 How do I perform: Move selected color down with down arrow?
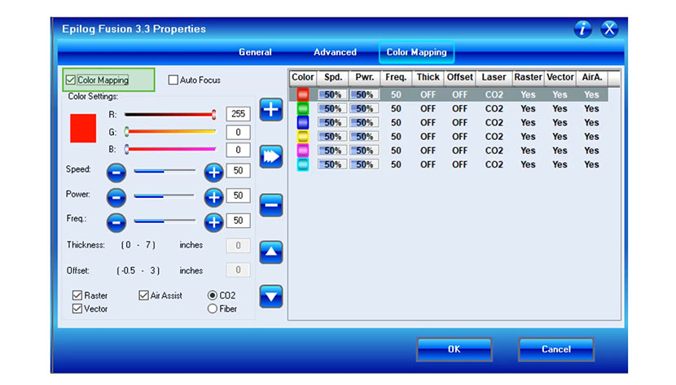(271, 296)
